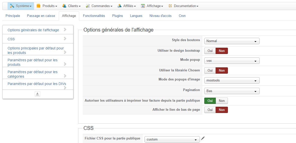Open the 'Passage en caisse' tab
Screen dimensions: 296x143
[x=41, y=16]
